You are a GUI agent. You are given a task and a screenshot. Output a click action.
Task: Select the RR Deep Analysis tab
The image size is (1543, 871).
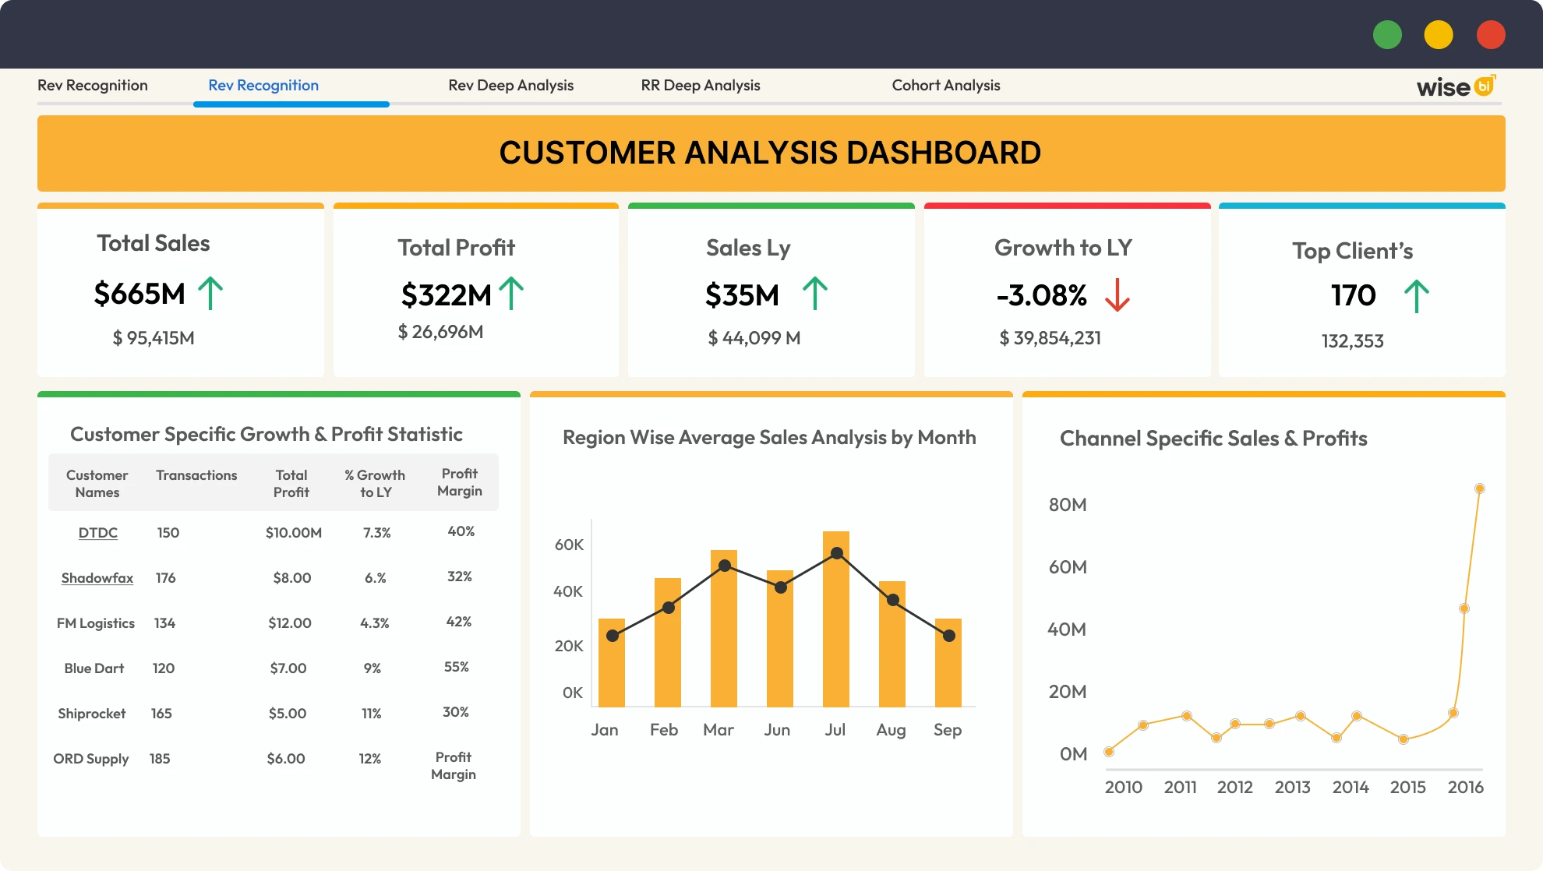(x=700, y=86)
